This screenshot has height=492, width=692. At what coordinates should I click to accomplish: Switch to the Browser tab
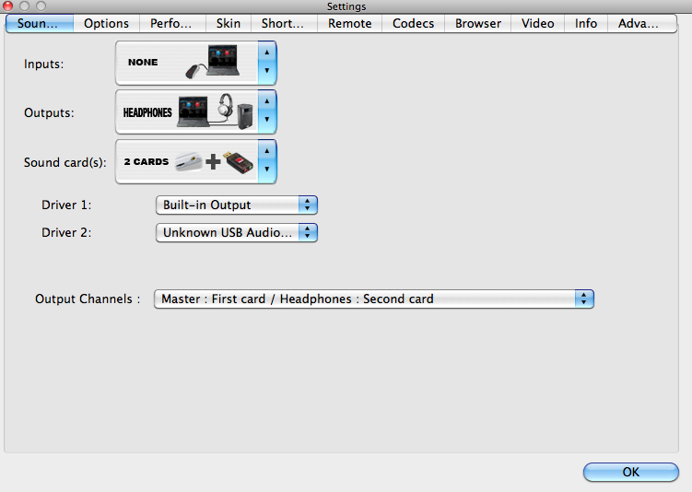[x=478, y=23]
